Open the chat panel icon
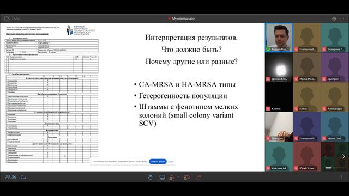This screenshot has height=196, width=349. pos(23,177)
